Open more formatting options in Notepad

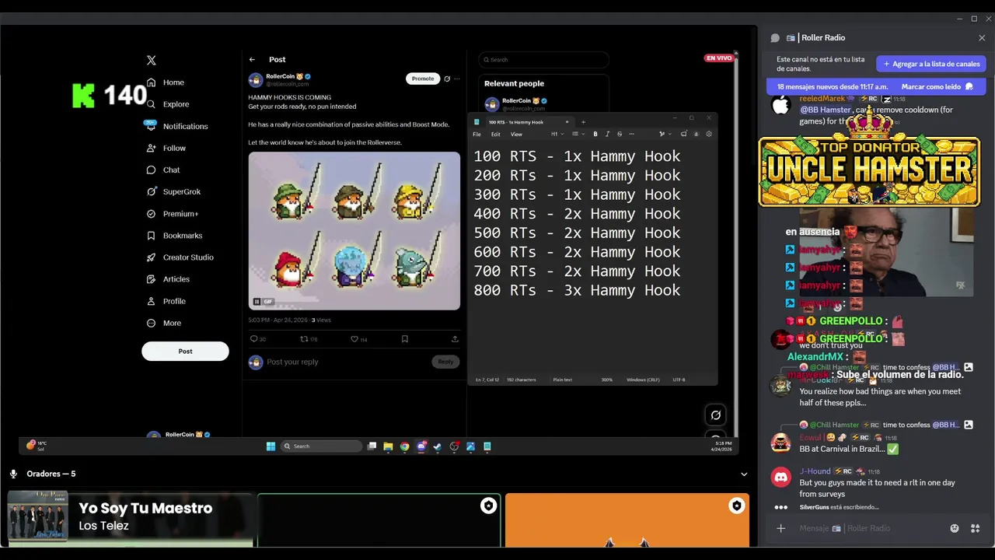(x=631, y=134)
